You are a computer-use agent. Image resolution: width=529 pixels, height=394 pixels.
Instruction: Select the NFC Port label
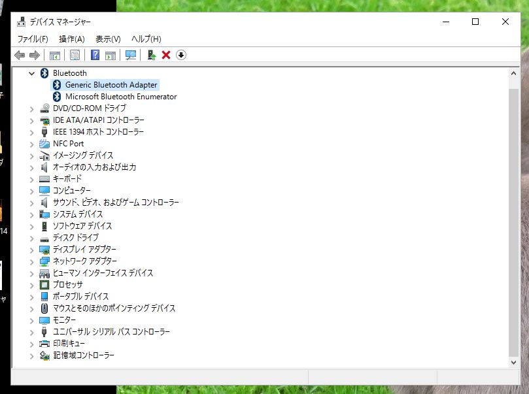click(x=68, y=144)
